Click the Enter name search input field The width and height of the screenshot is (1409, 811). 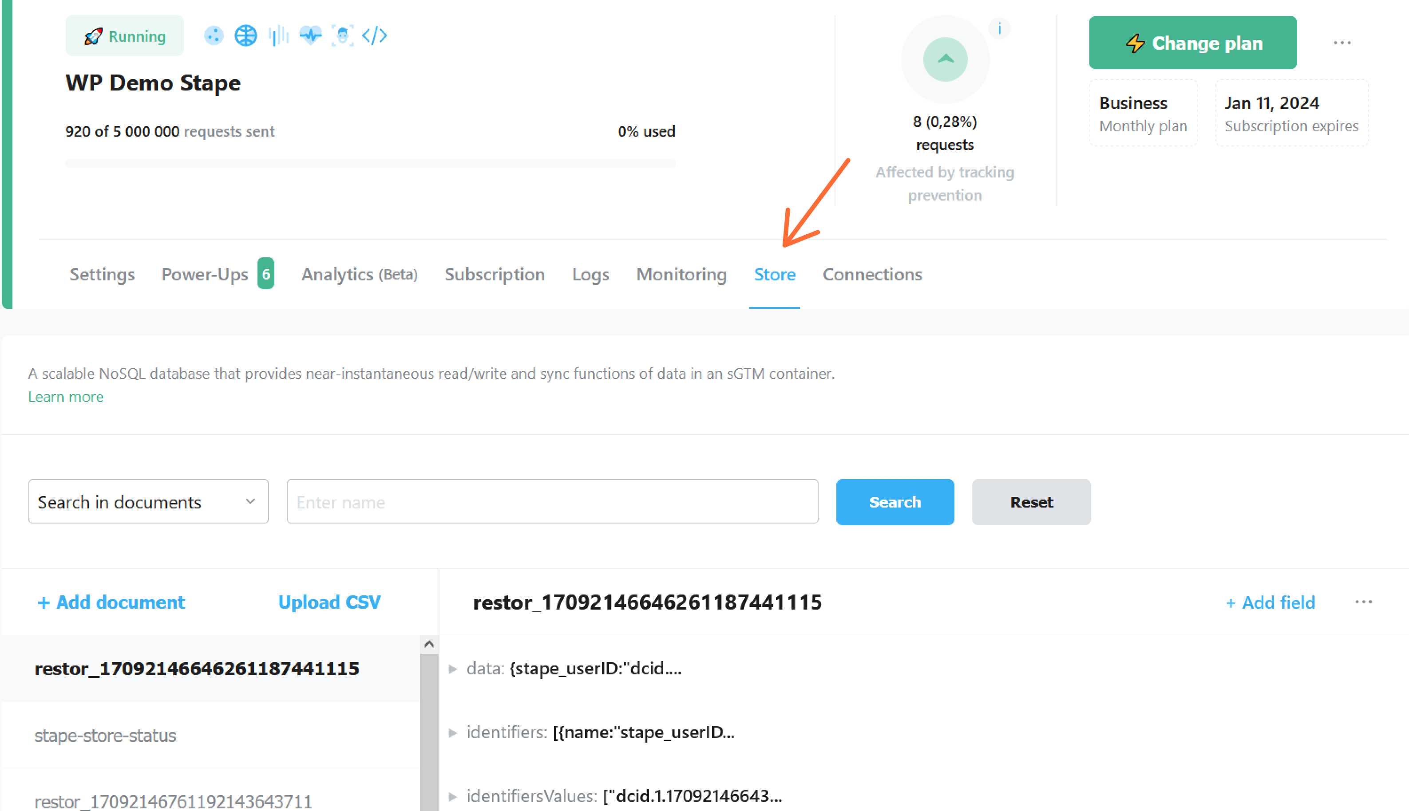[x=552, y=502]
